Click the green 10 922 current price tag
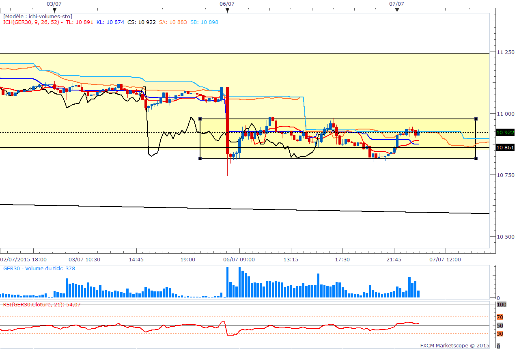The height and width of the screenshot is (349, 519). tap(505, 132)
